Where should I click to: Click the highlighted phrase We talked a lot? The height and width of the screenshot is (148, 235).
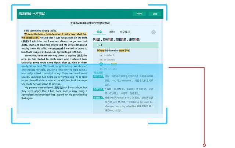[x=30, y=38]
